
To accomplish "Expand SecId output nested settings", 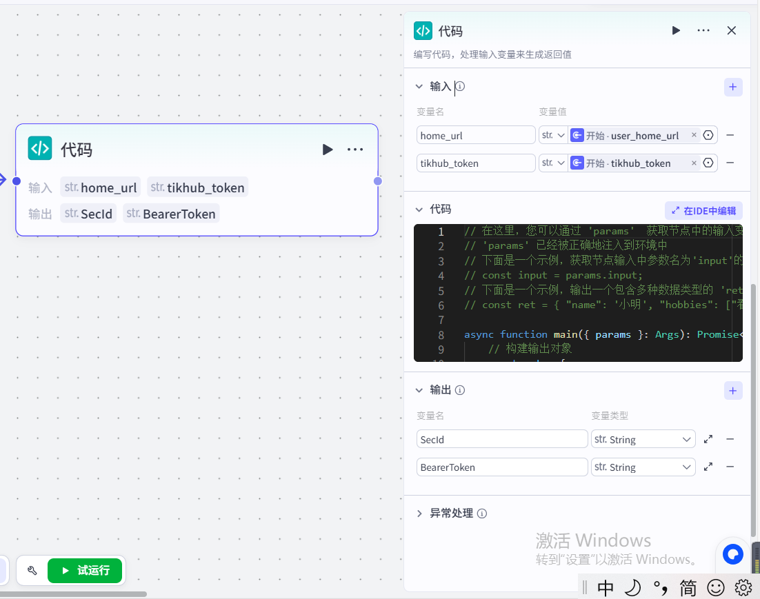I will point(708,439).
